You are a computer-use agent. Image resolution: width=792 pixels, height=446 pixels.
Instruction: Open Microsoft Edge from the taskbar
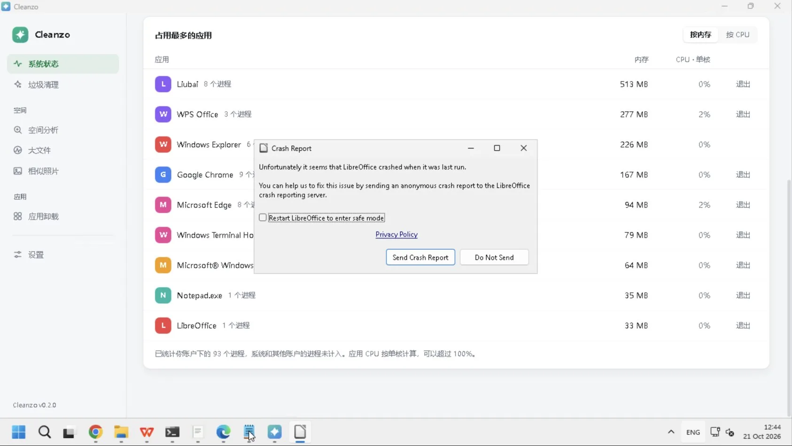(x=224, y=432)
